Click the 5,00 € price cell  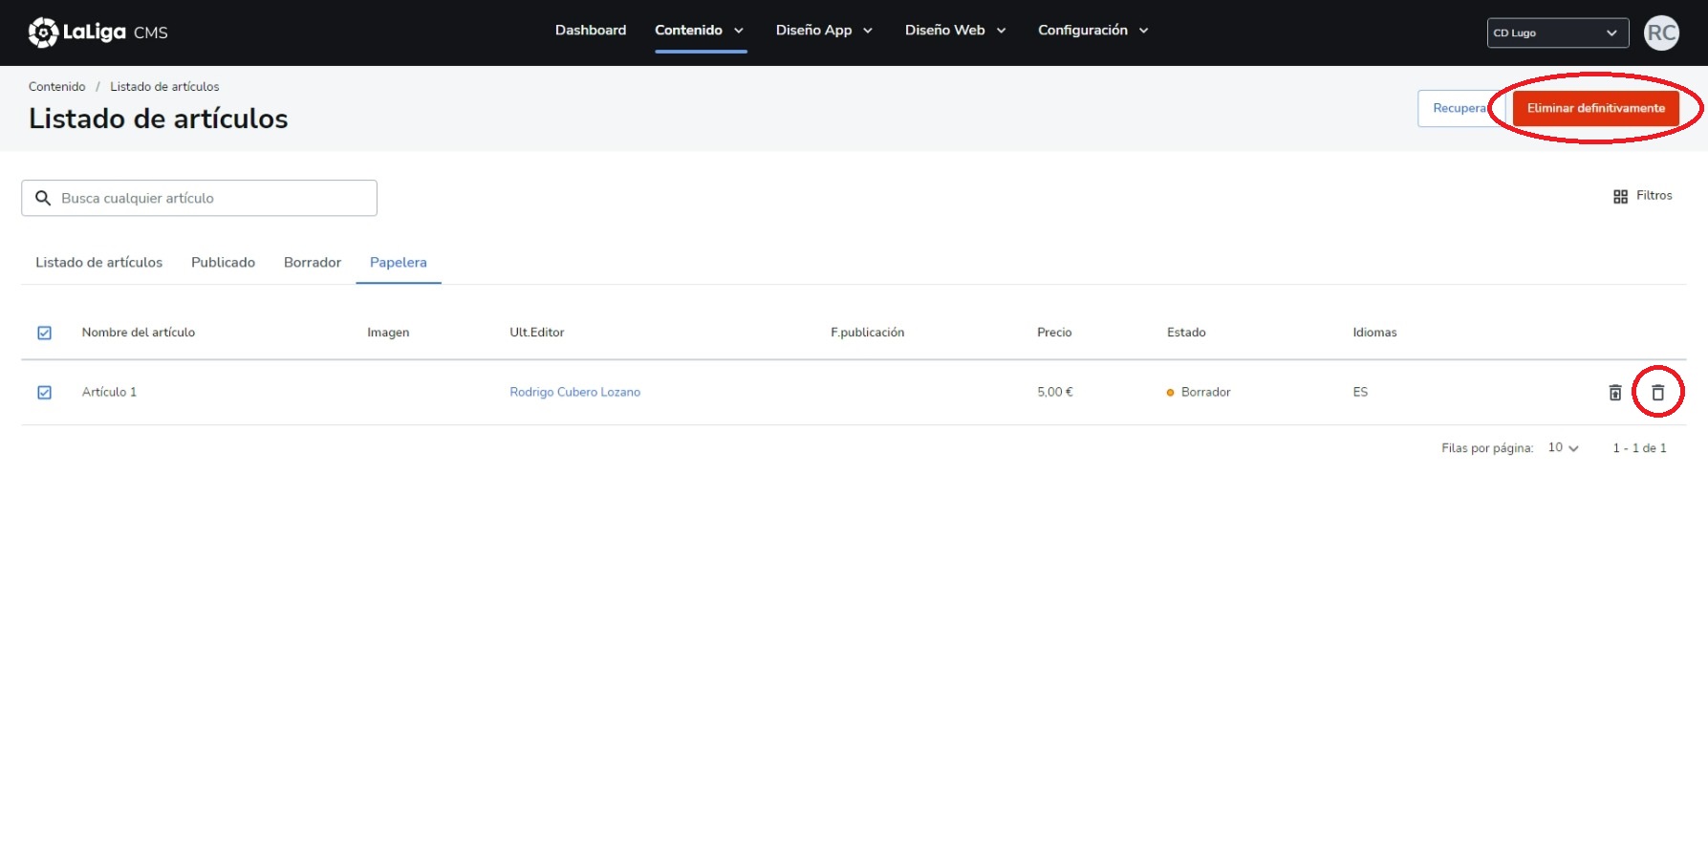click(x=1055, y=392)
